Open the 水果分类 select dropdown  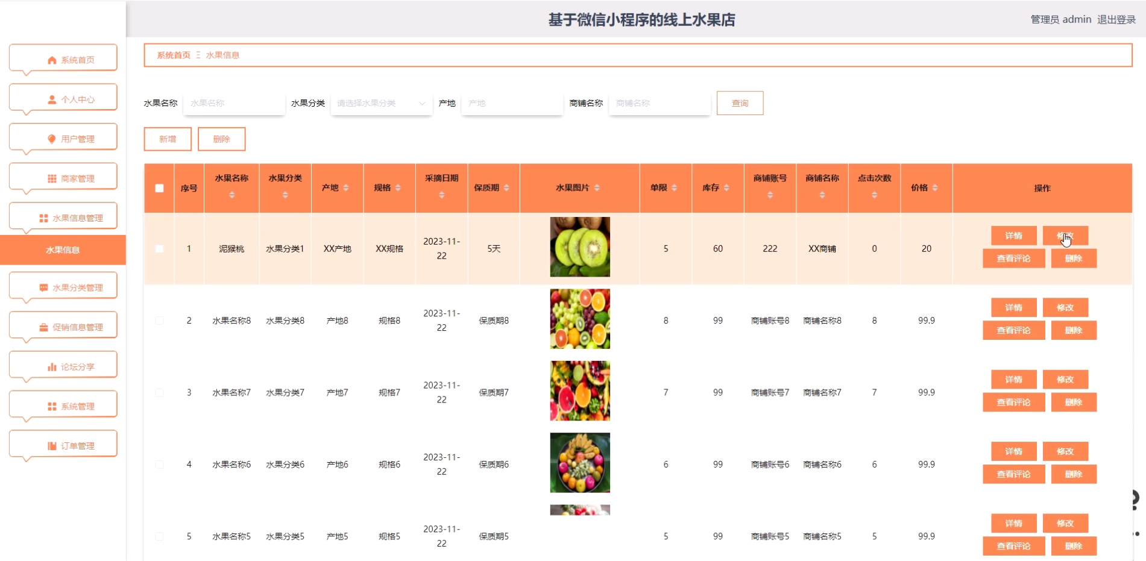click(381, 104)
